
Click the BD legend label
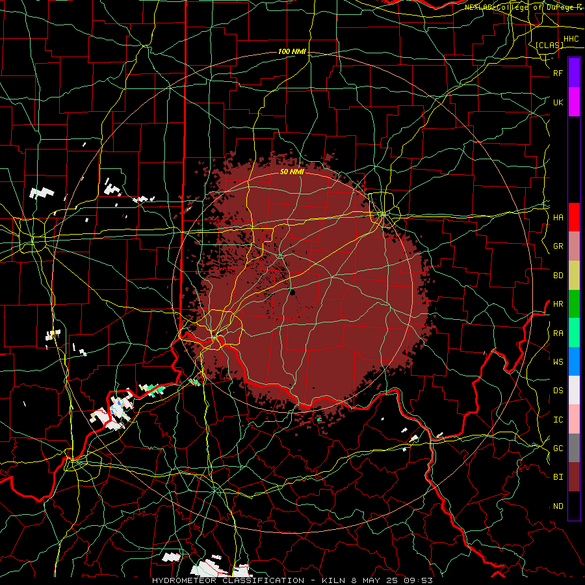click(x=558, y=276)
